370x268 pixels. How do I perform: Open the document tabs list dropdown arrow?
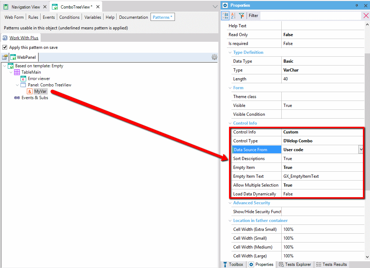pyautogui.click(x=215, y=7)
